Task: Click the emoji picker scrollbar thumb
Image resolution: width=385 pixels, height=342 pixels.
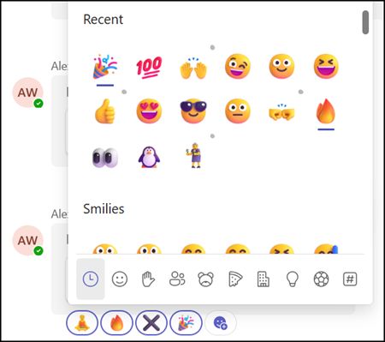Action: (x=365, y=22)
